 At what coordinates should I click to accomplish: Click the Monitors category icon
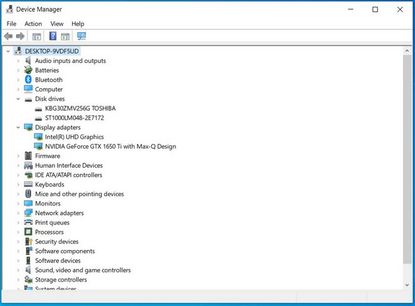click(28, 203)
